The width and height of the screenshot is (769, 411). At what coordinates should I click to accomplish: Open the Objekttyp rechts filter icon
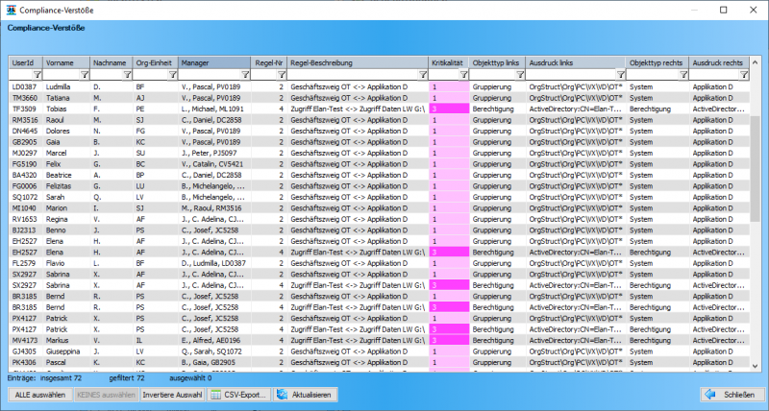pos(683,75)
